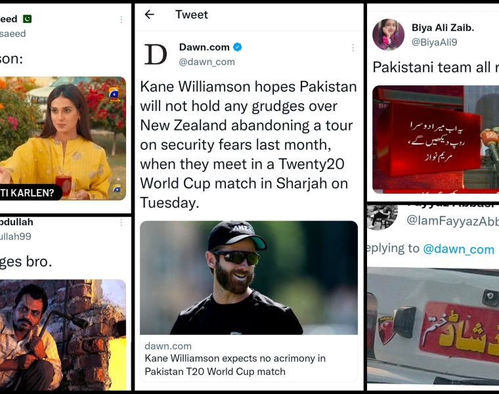The image size is (499, 394).
Task: Click Fayyaz Abbasi's profile avatar
Action: point(382,217)
